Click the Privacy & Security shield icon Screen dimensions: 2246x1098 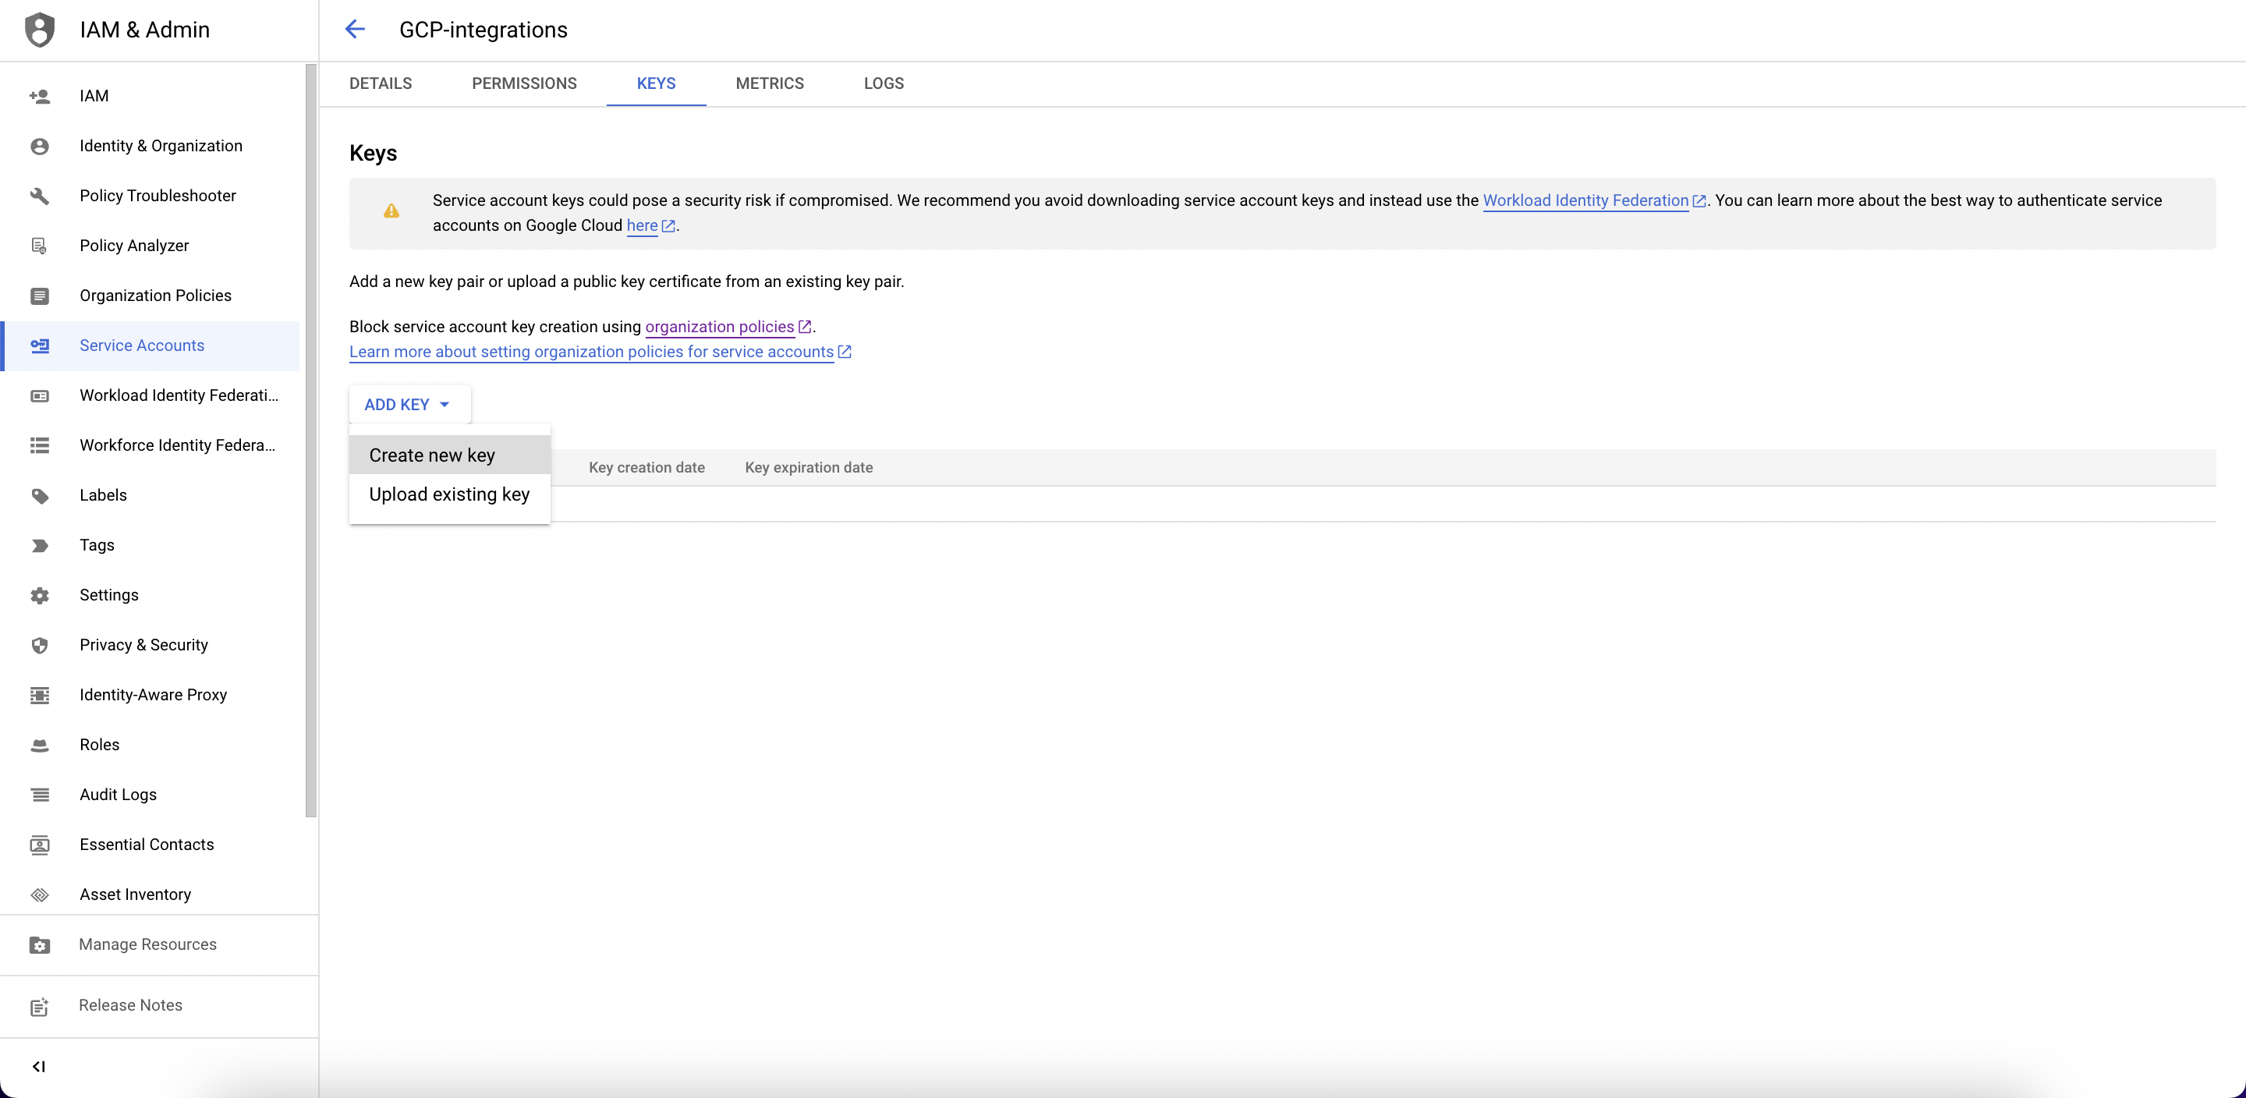tap(39, 646)
